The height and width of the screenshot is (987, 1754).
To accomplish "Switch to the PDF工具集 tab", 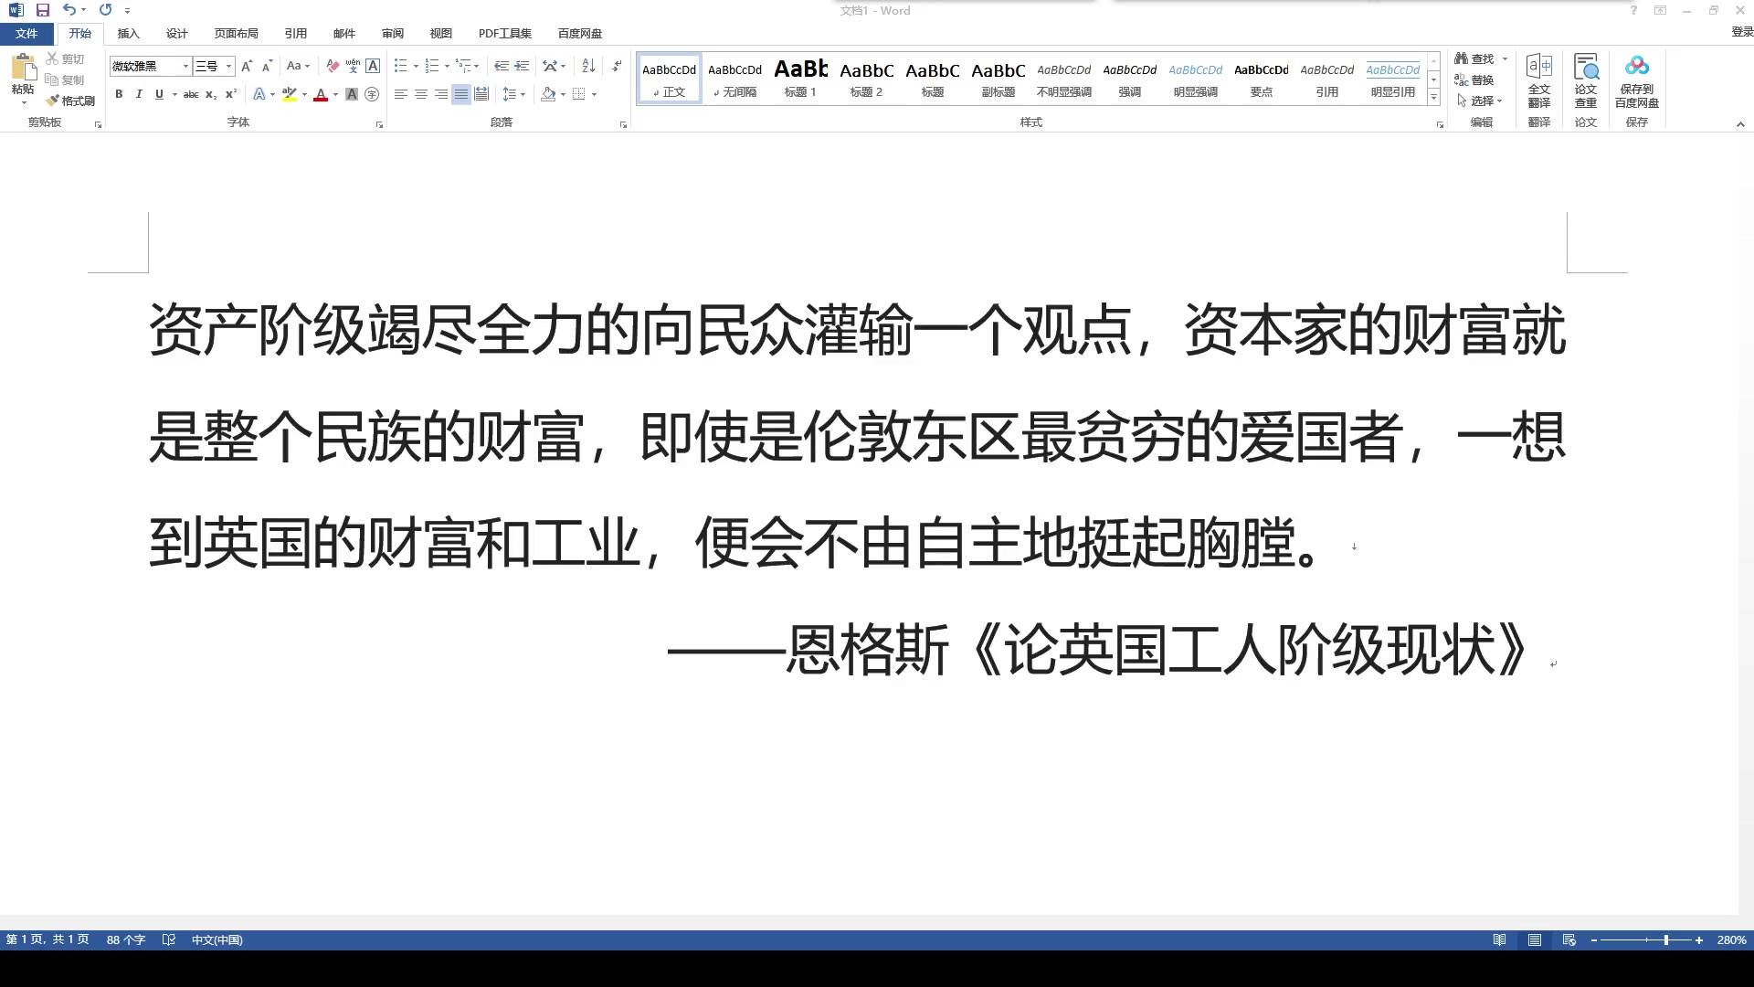I will coord(504,33).
